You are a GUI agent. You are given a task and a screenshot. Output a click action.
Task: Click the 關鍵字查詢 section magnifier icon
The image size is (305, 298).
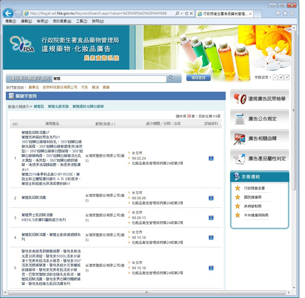point(12,96)
